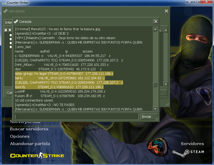Viewport: 214px width, 165px height.
Task: Click the chat line 'LE DEJE 3'
Action: point(42,34)
